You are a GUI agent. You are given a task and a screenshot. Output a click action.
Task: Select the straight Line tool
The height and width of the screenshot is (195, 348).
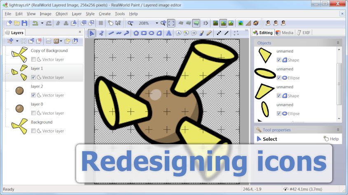[111, 33]
